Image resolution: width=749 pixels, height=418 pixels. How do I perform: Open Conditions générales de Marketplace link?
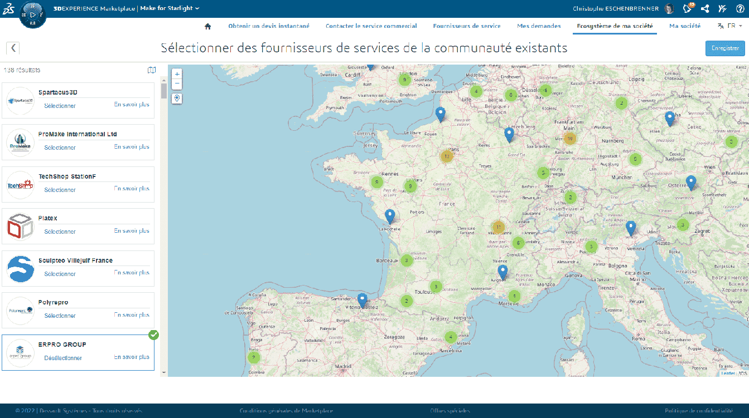(x=286, y=411)
